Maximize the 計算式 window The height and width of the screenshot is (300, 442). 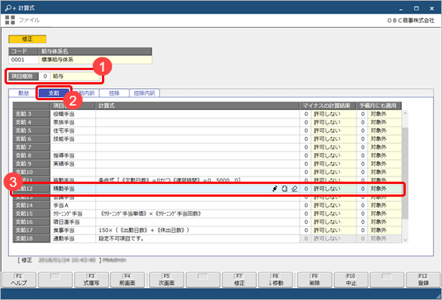pyautogui.click(x=416, y=8)
